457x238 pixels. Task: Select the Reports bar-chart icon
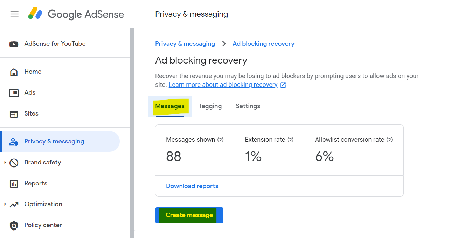pyautogui.click(x=14, y=183)
